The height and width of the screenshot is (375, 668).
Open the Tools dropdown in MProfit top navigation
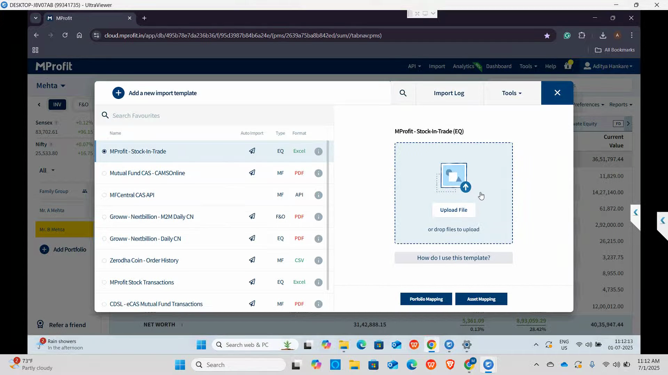point(528,66)
